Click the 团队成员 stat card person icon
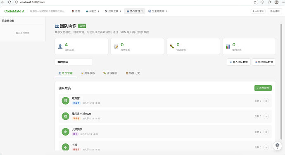285x155 pixels. pyautogui.click(x=60, y=46)
